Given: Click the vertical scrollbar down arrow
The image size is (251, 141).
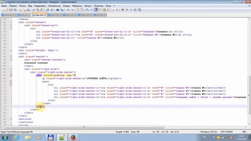Looking at the screenshot, I should [249, 124].
